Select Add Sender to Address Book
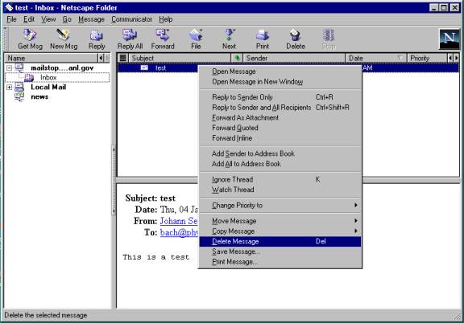The height and width of the screenshot is (323, 464). (x=280, y=153)
